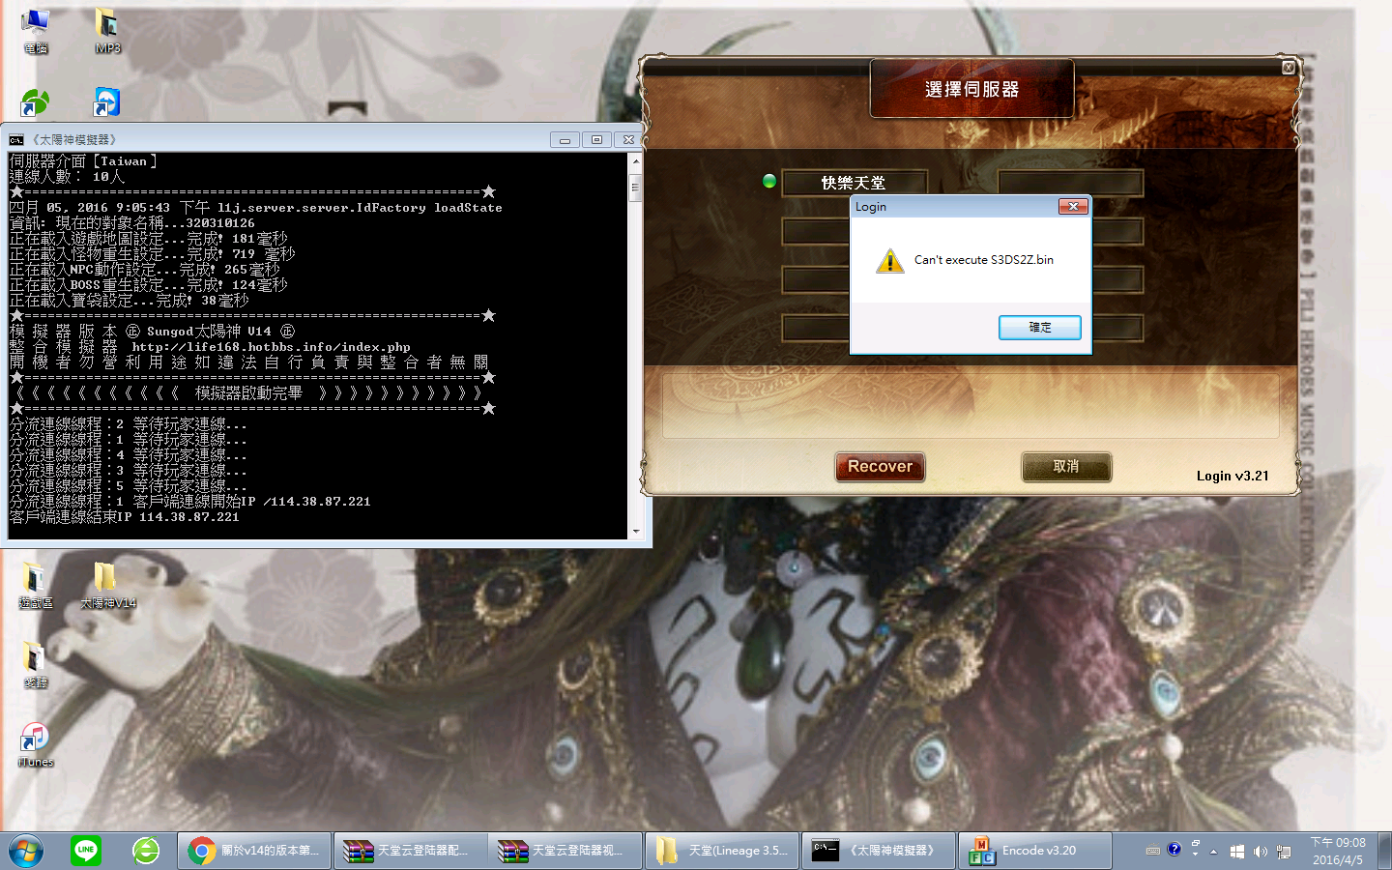Click the 太陽神模擬器 console title text
This screenshot has height=870, width=1392.
point(74,140)
